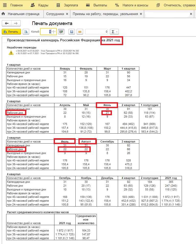Switch to Приемы на работу, переводы, увольнения tab
Image resolution: width=196 pixels, height=244 pixels.
click(105, 14)
